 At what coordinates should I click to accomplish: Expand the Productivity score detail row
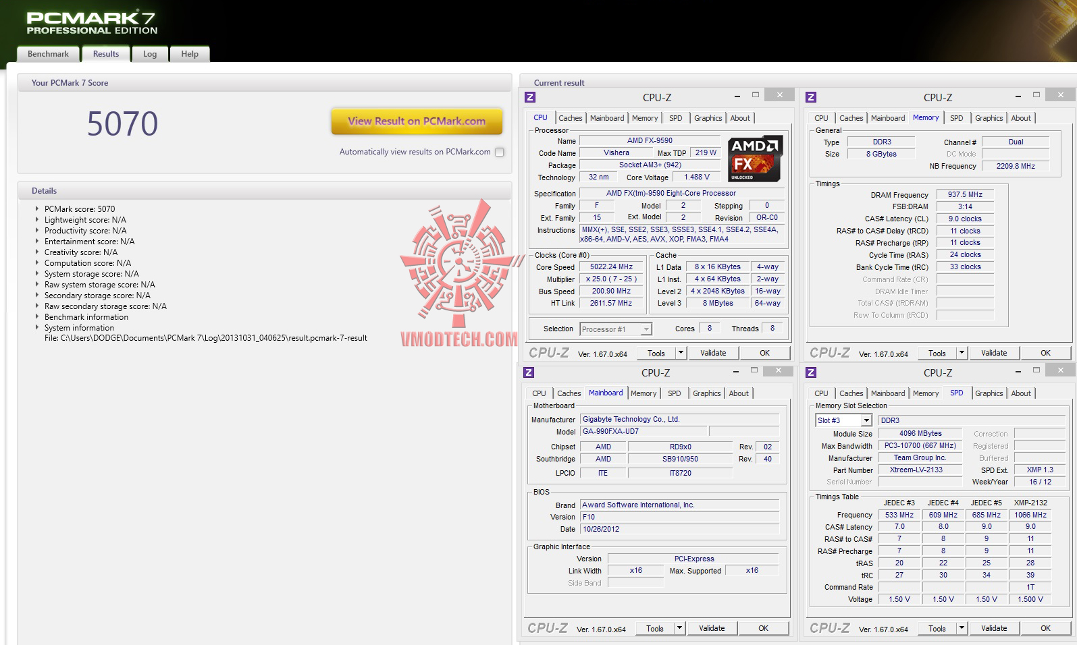pyautogui.click(x=37, y=231)
